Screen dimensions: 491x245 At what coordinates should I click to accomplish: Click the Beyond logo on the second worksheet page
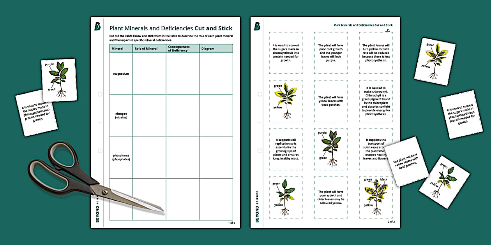[257, 26]
